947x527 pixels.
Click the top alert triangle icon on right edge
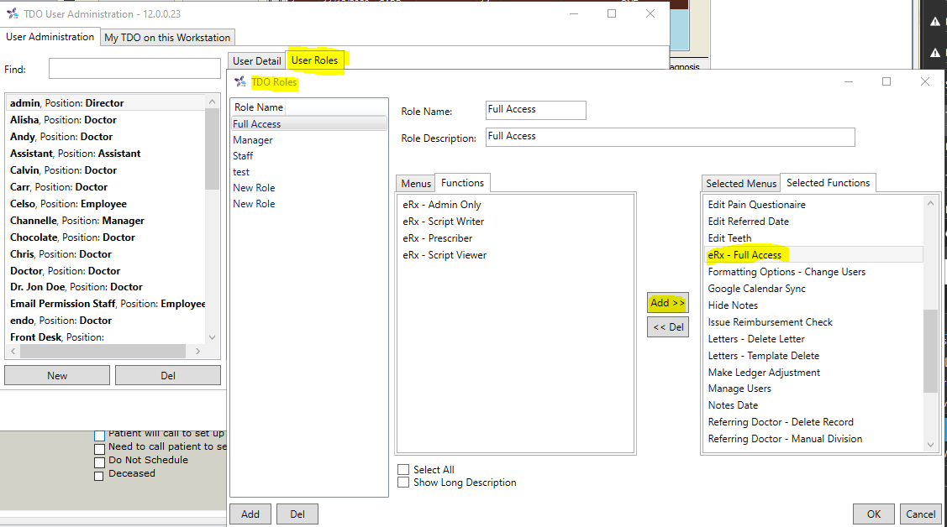point(935,21)
